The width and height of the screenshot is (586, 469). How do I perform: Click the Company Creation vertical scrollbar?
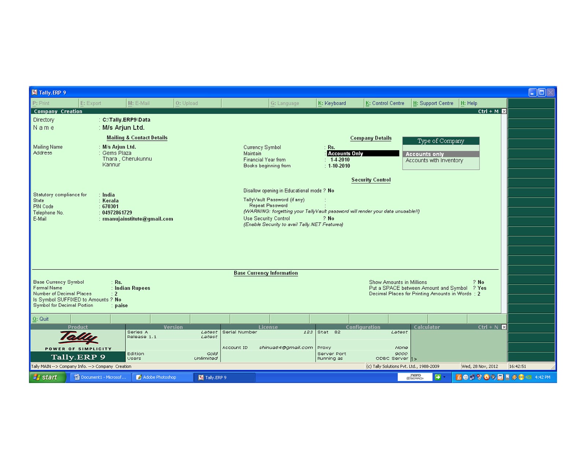coord(504,214)
